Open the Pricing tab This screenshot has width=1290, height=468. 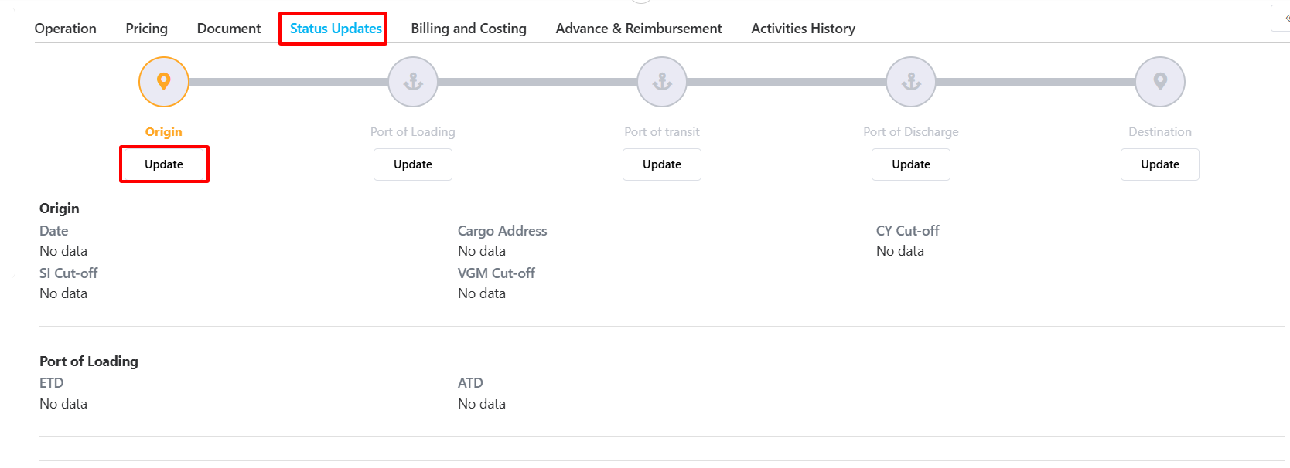point(147,29)
